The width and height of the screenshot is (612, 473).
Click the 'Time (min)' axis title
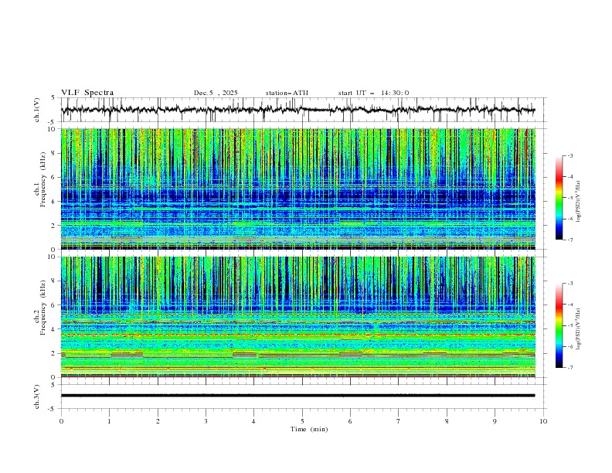coord(309,429)
